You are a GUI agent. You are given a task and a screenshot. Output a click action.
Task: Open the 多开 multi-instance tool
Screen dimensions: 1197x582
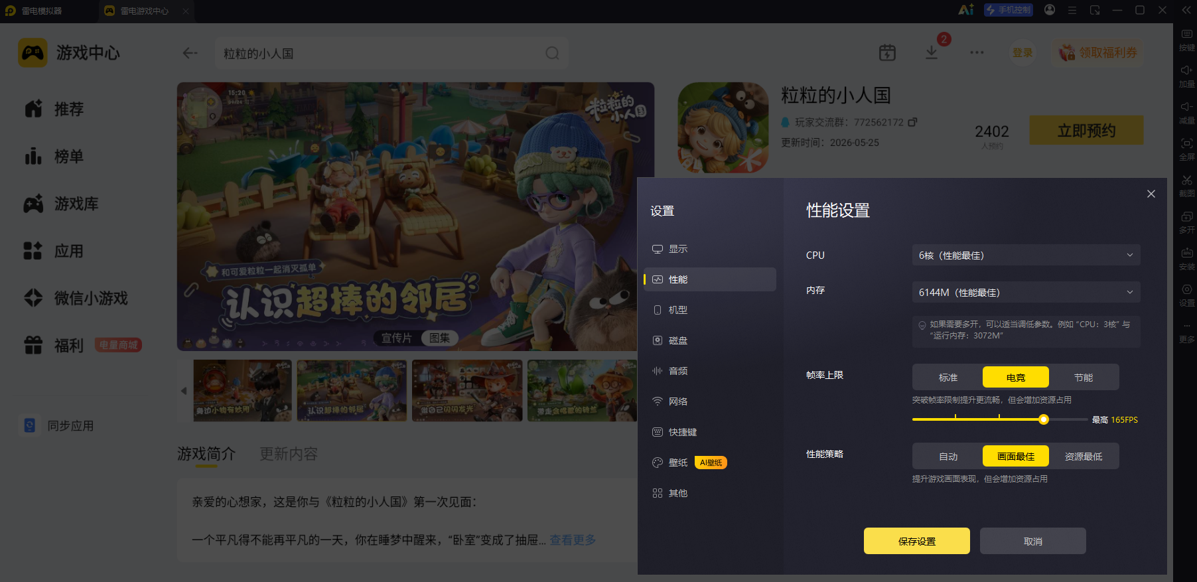(1187, 222)
